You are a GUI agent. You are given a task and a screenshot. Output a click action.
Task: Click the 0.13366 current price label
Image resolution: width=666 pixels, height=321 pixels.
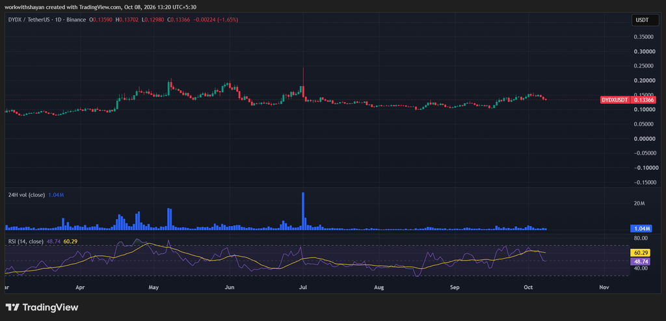click(x=644, y=100)
